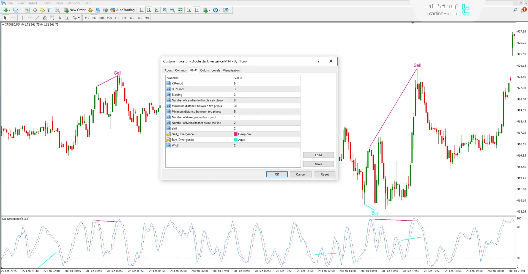Click the Load button to load settings
Screen dimensions: 528x274
318,155
